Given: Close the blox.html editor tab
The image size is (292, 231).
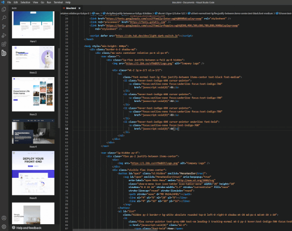Looking at the screenshot, I should coord(79,8).
